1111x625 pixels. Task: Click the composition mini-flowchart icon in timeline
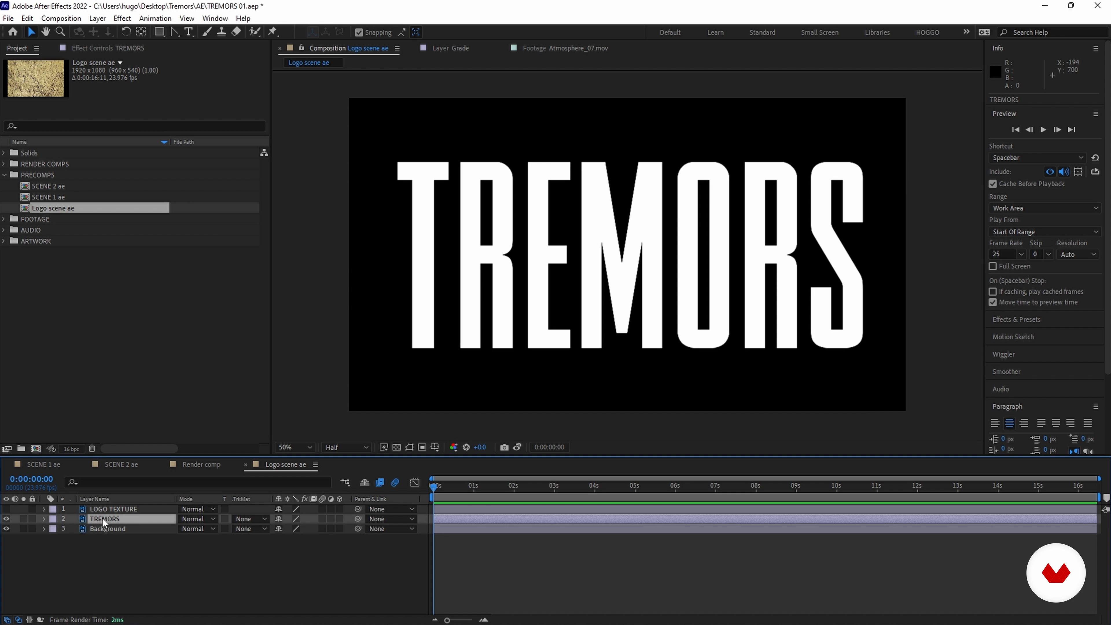[345, 483]
